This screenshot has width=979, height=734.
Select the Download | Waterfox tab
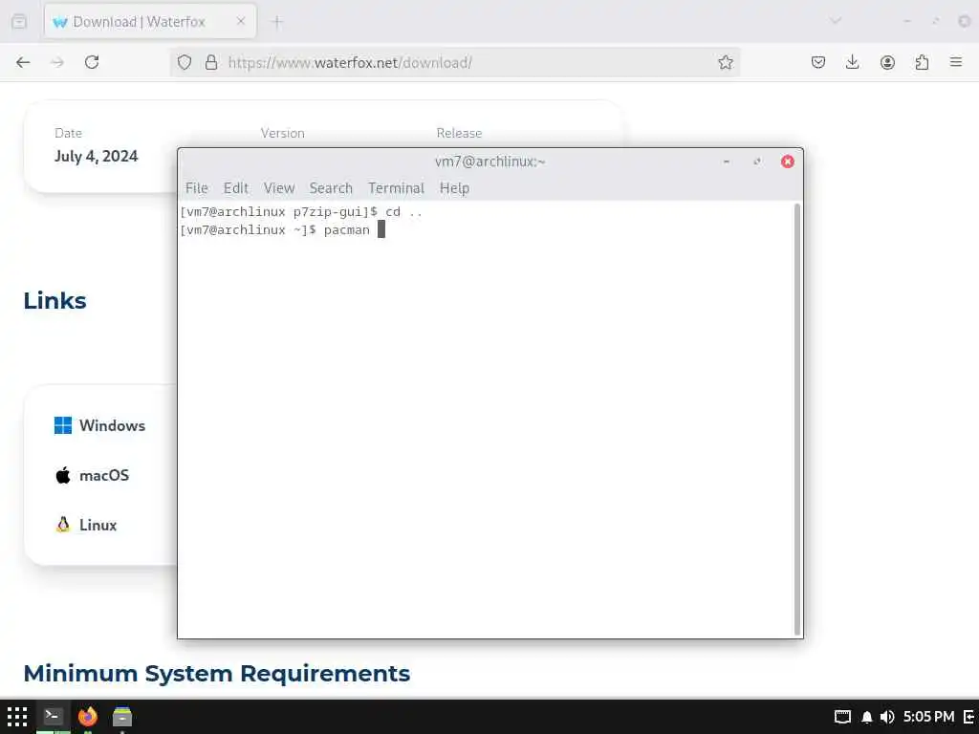[x=150, y=22]
